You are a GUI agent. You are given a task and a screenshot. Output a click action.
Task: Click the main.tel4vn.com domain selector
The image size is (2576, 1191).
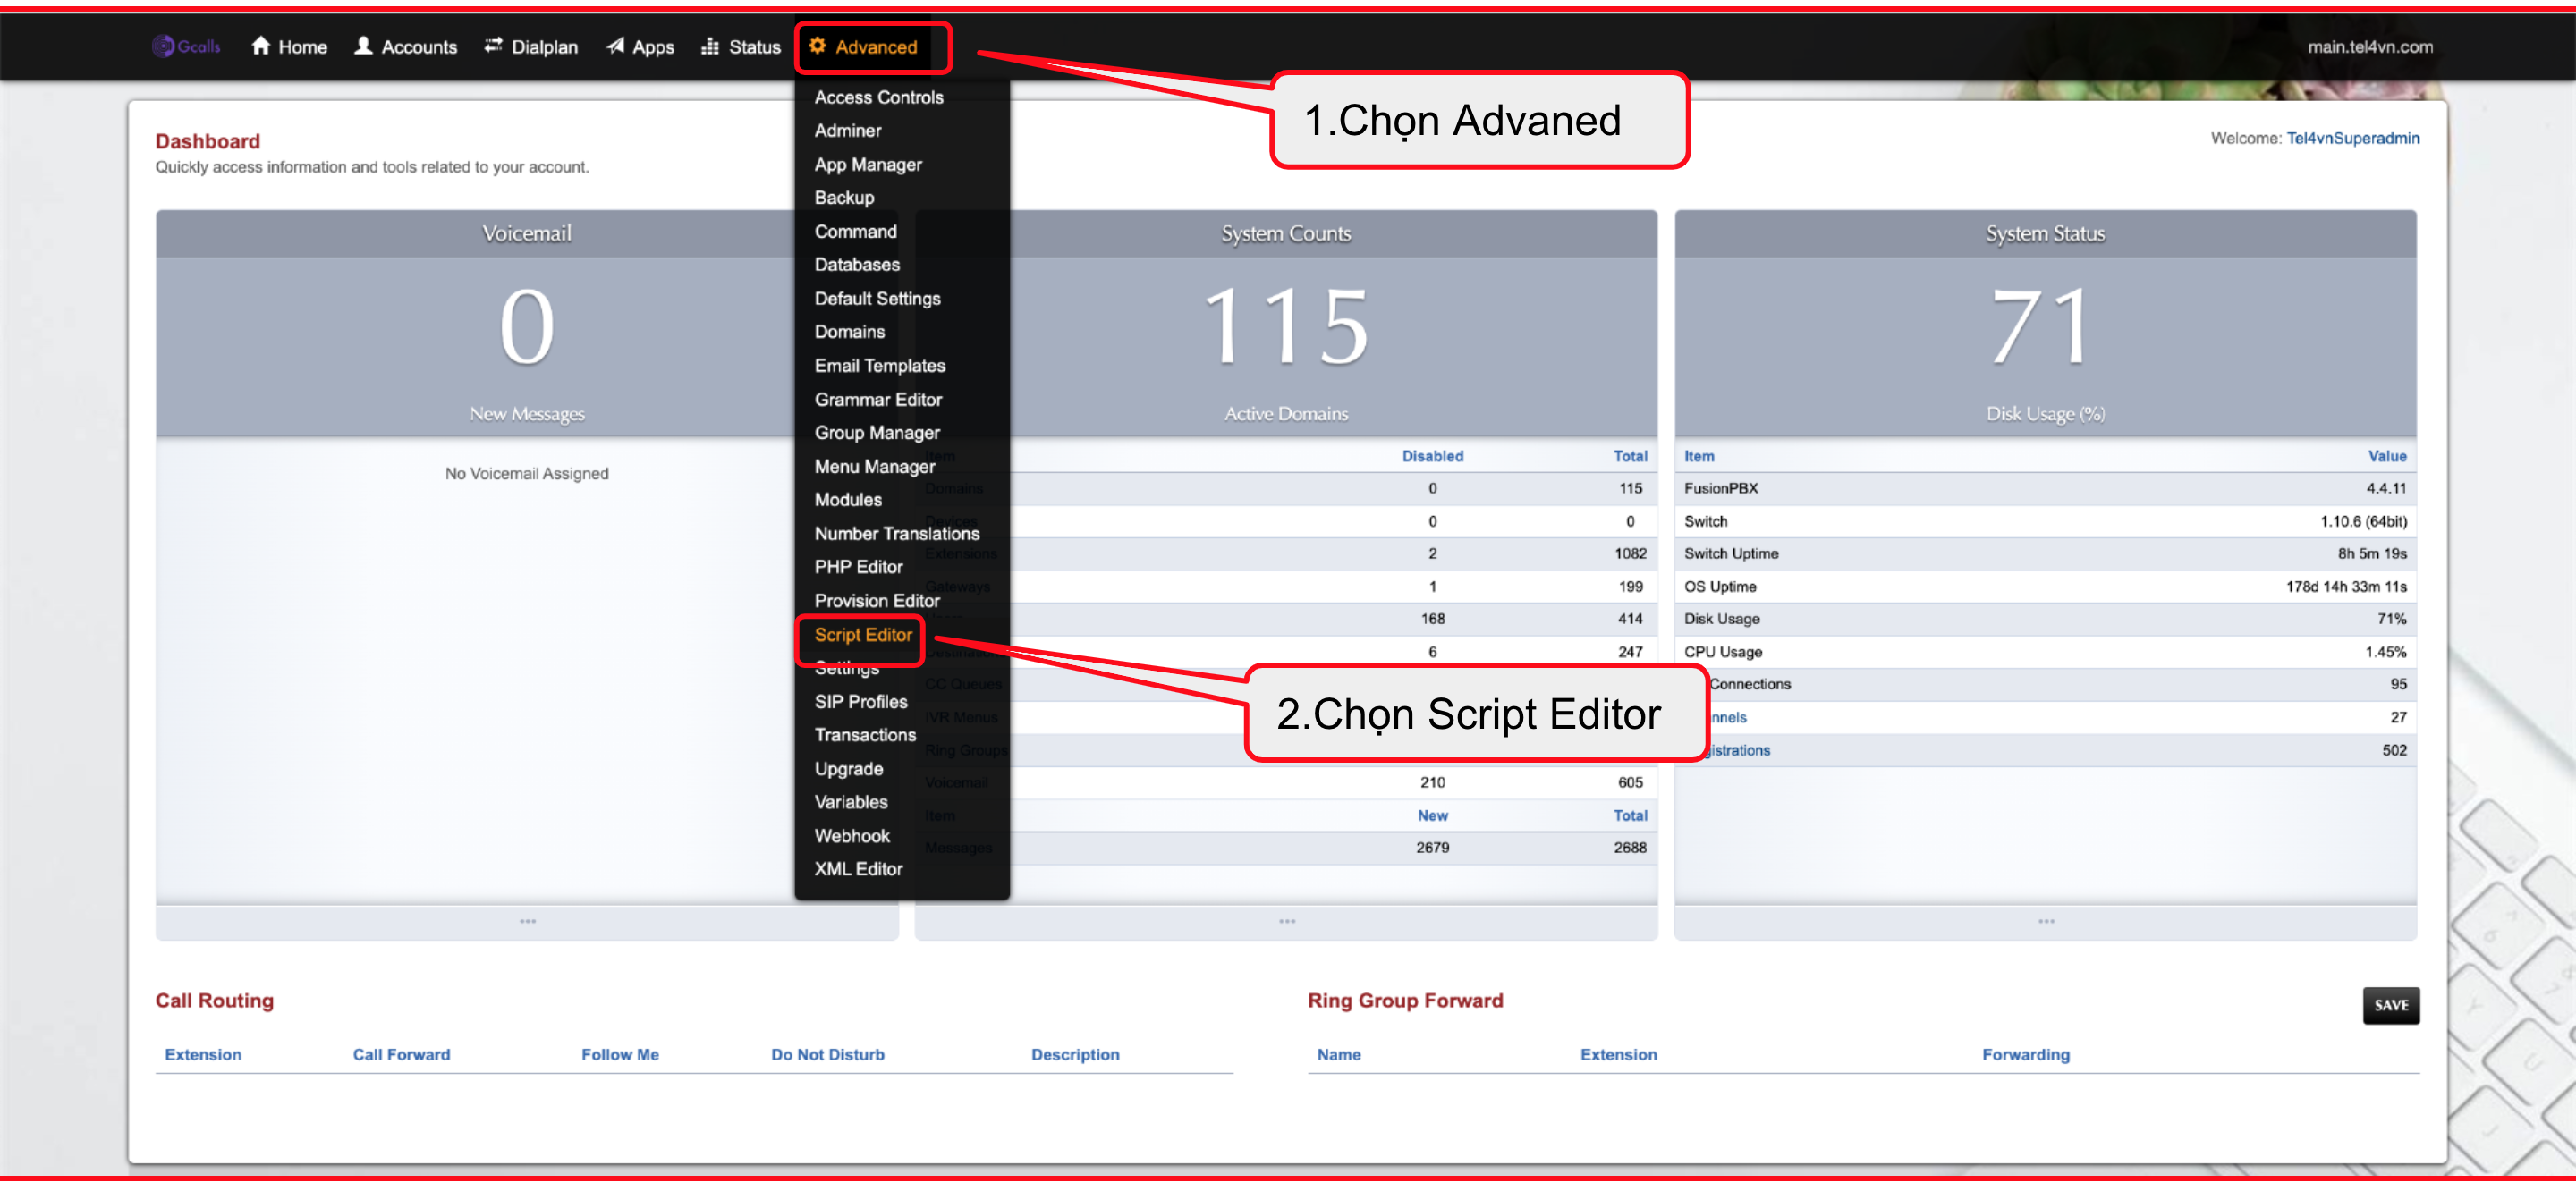(2369, 47)
